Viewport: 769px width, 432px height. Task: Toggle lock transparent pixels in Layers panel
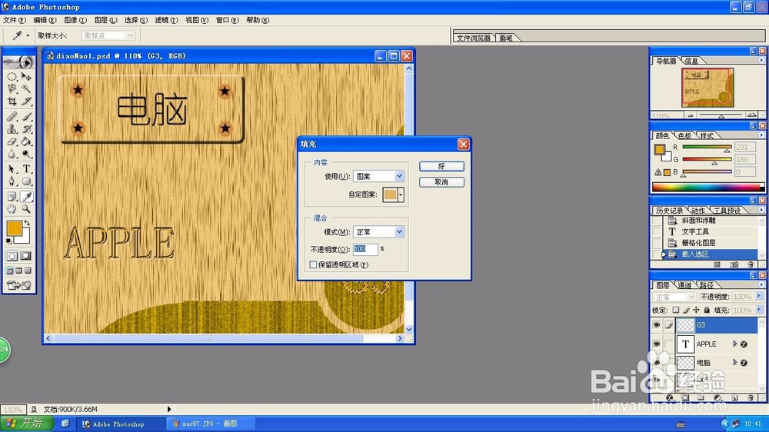(676, 310)
